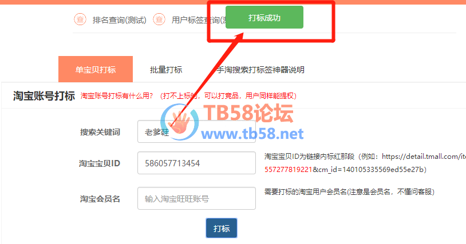466x244 pixels.
Task: Switch to the 批量打标 tab
Action: click(x=166, y=70)
